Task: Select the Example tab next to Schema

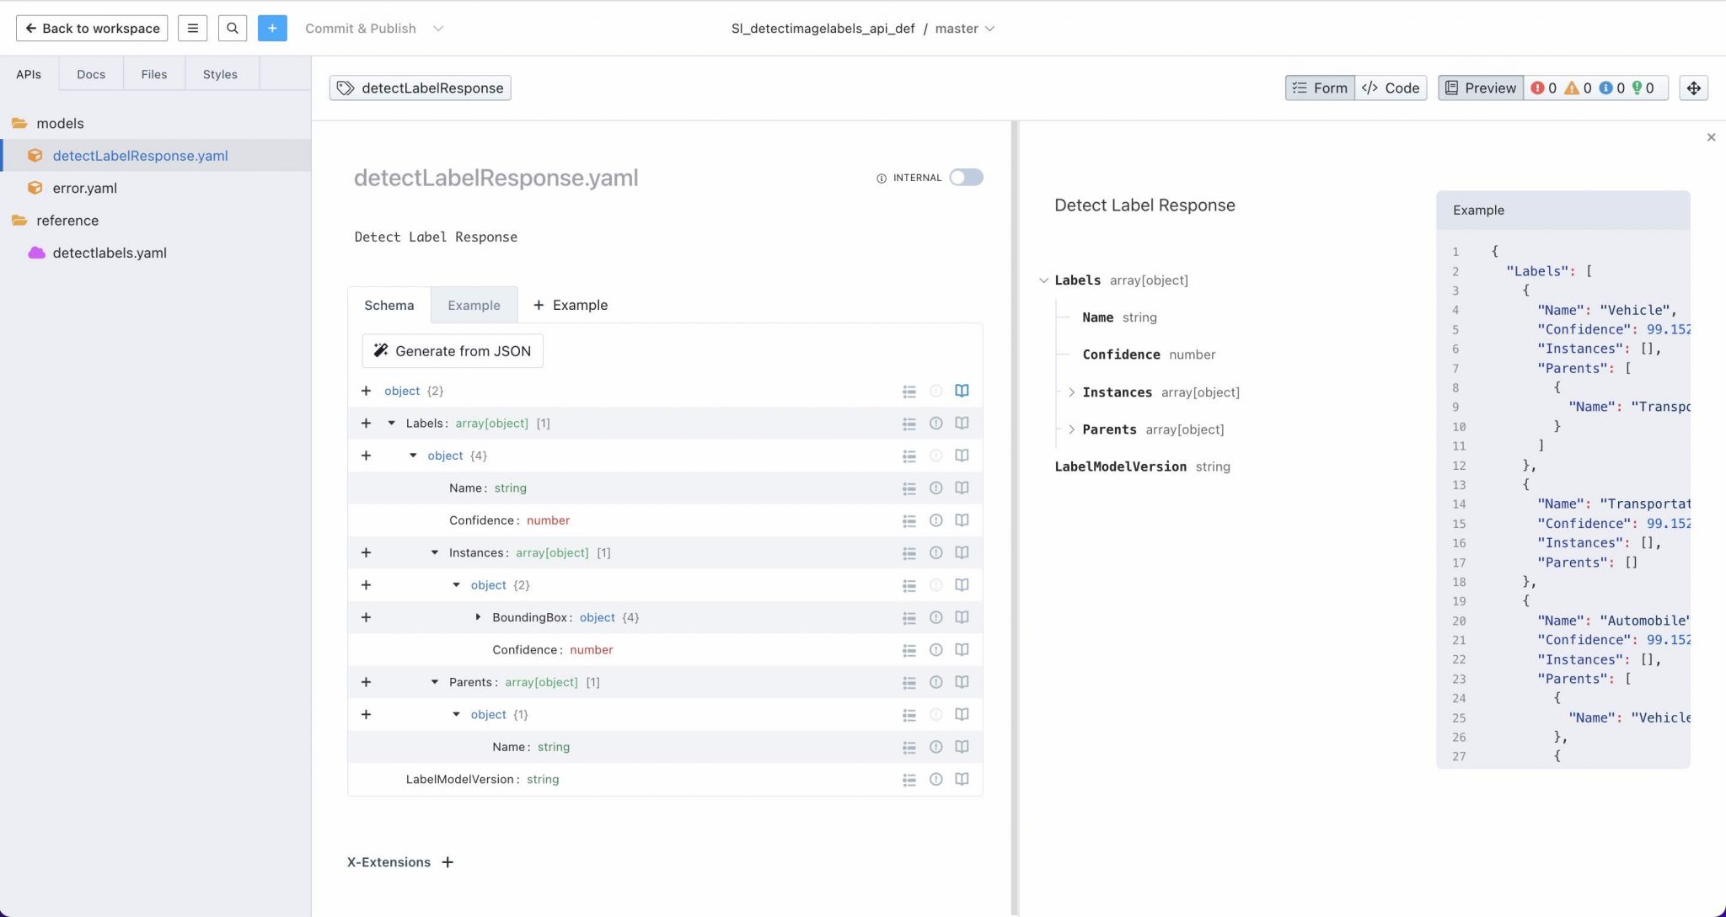Action: [474, 305]
